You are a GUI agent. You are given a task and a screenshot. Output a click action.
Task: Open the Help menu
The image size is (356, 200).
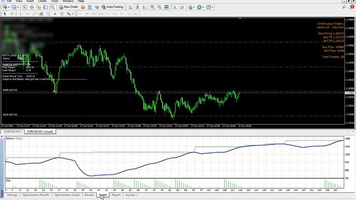[x=81, y=1]
